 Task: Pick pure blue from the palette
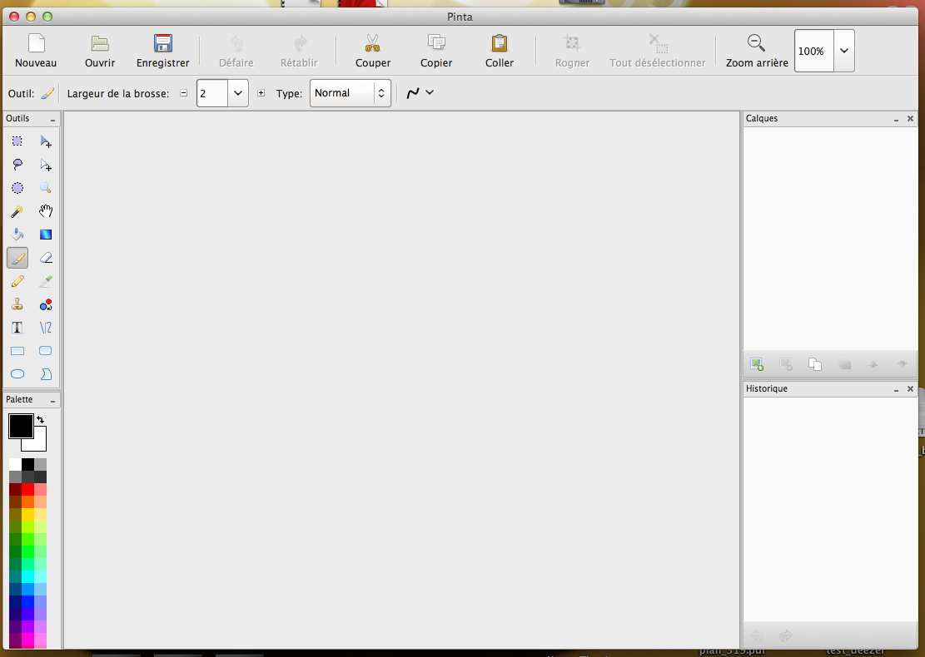tap(27, 600)
